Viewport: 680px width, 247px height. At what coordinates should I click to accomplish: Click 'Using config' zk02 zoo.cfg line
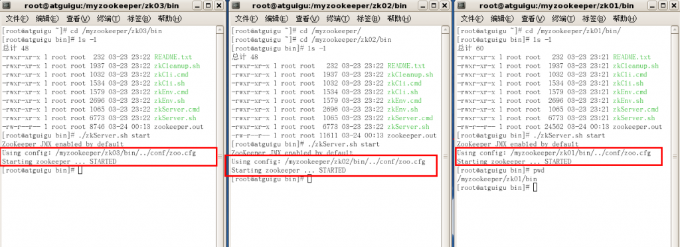(328, 161)
